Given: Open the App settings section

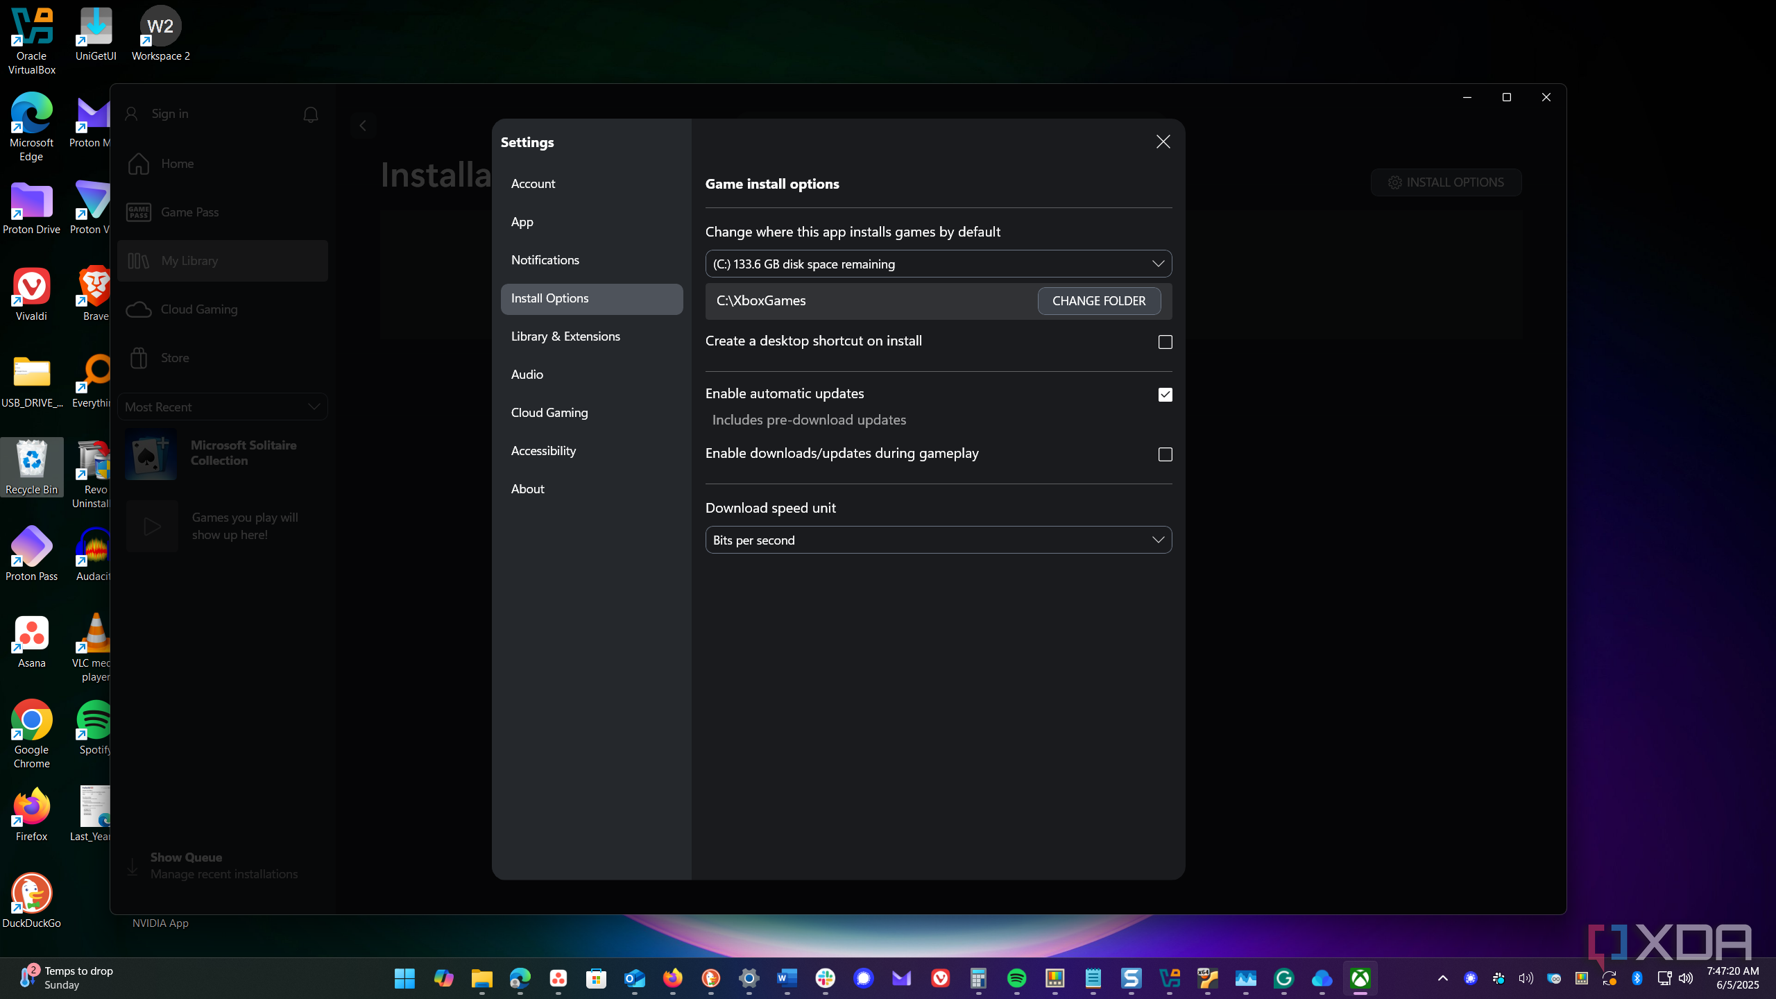Looking at the screenshot, I should point(592,222).
